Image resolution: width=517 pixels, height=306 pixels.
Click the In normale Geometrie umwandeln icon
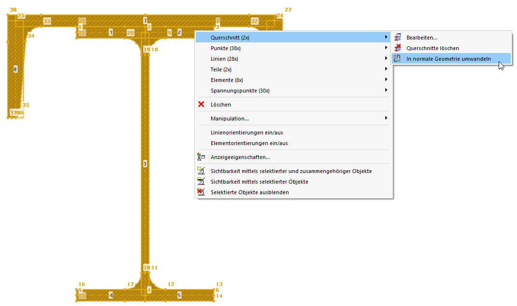pyautogui.click(x=397, y=58)
